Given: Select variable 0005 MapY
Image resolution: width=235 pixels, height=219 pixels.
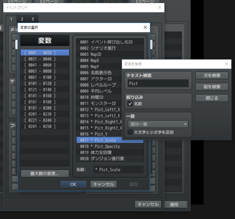Looking at the screenshot, I should click(x=99, y=66).
